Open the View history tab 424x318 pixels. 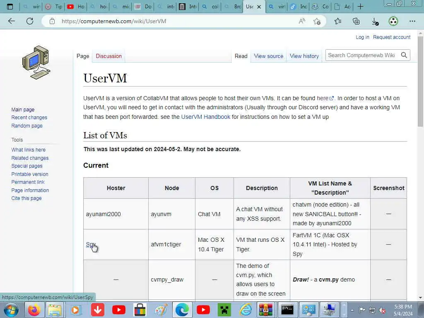tap(304, 56)
